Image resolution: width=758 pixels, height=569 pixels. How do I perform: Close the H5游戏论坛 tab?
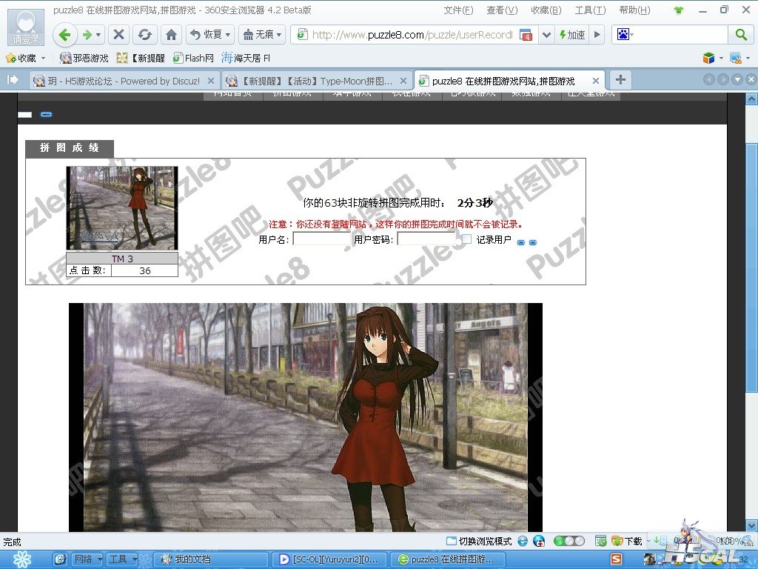(211, 81)
